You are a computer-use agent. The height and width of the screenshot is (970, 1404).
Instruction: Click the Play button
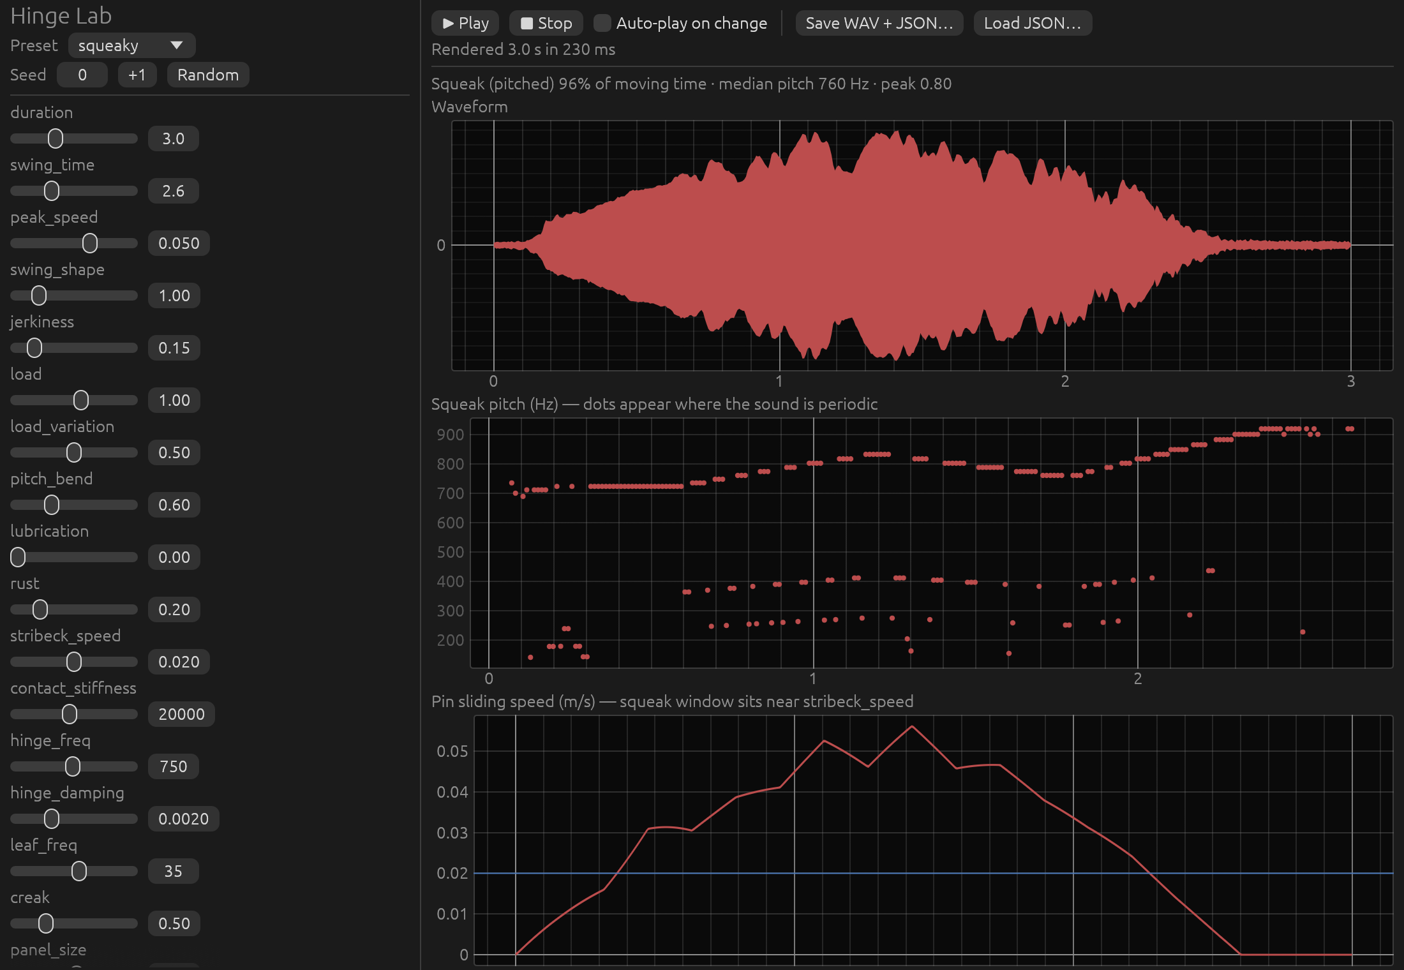pos(465,23)
